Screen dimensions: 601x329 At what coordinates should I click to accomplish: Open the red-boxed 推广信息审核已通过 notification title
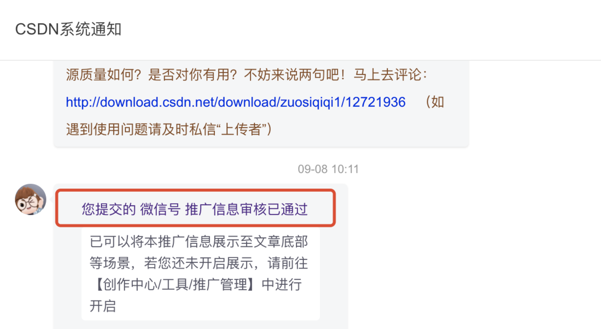coord(195,209)
